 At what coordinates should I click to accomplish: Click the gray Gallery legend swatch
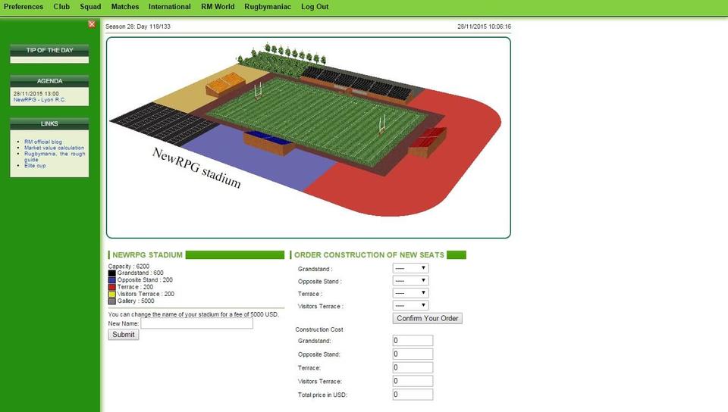point(112,301)
